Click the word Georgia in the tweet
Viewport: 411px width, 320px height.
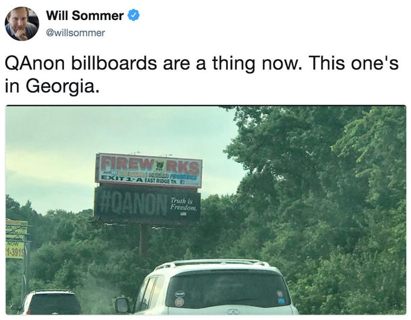[x=62, y=87]
